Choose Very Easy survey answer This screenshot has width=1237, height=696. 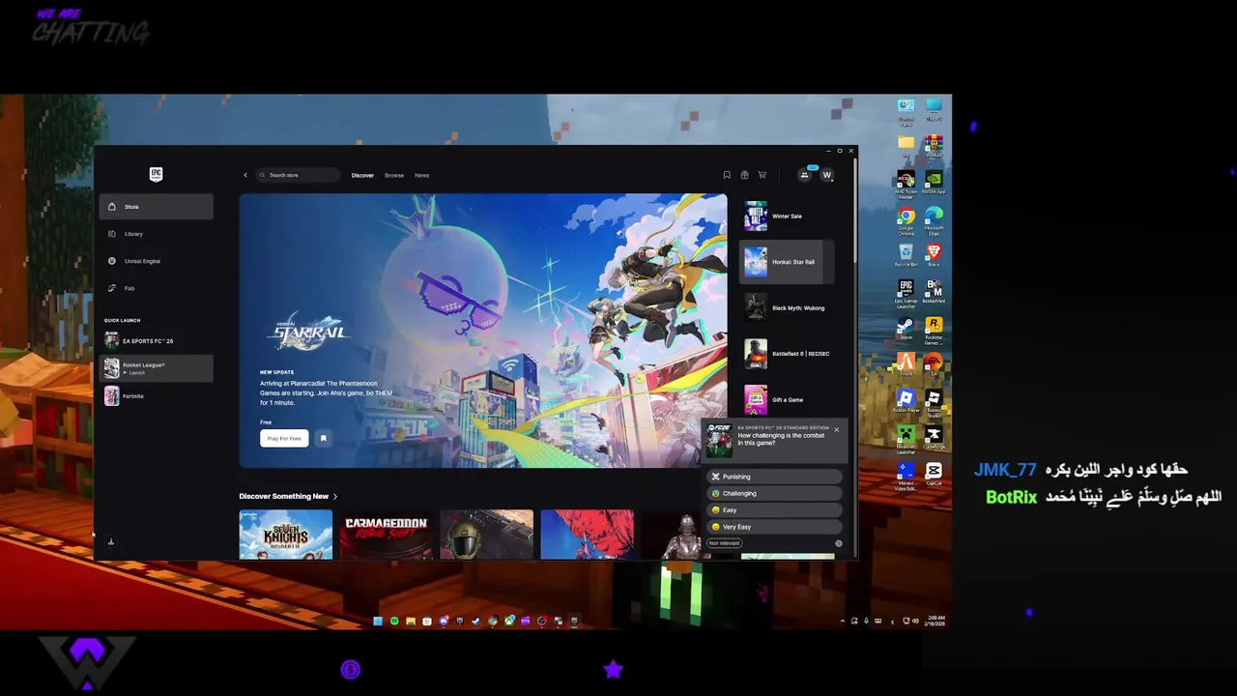tap(774, 527)
